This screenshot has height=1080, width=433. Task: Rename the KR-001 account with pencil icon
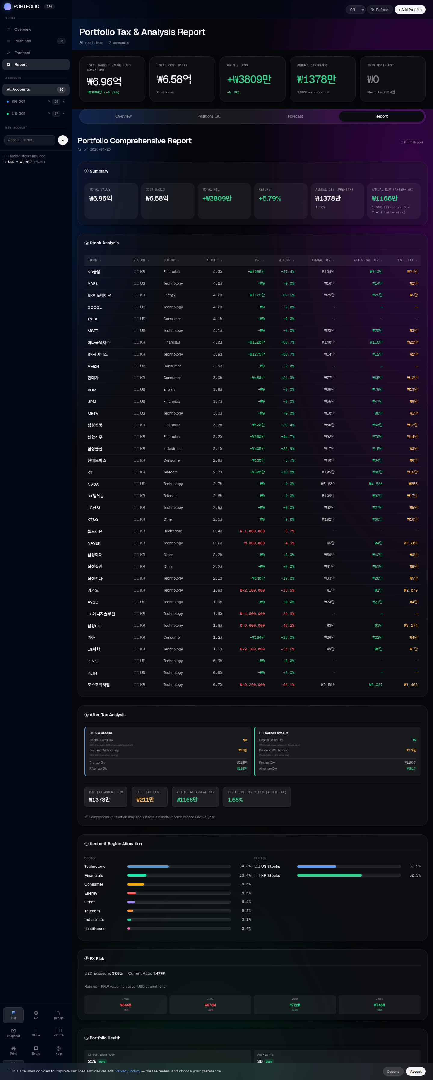49,102
